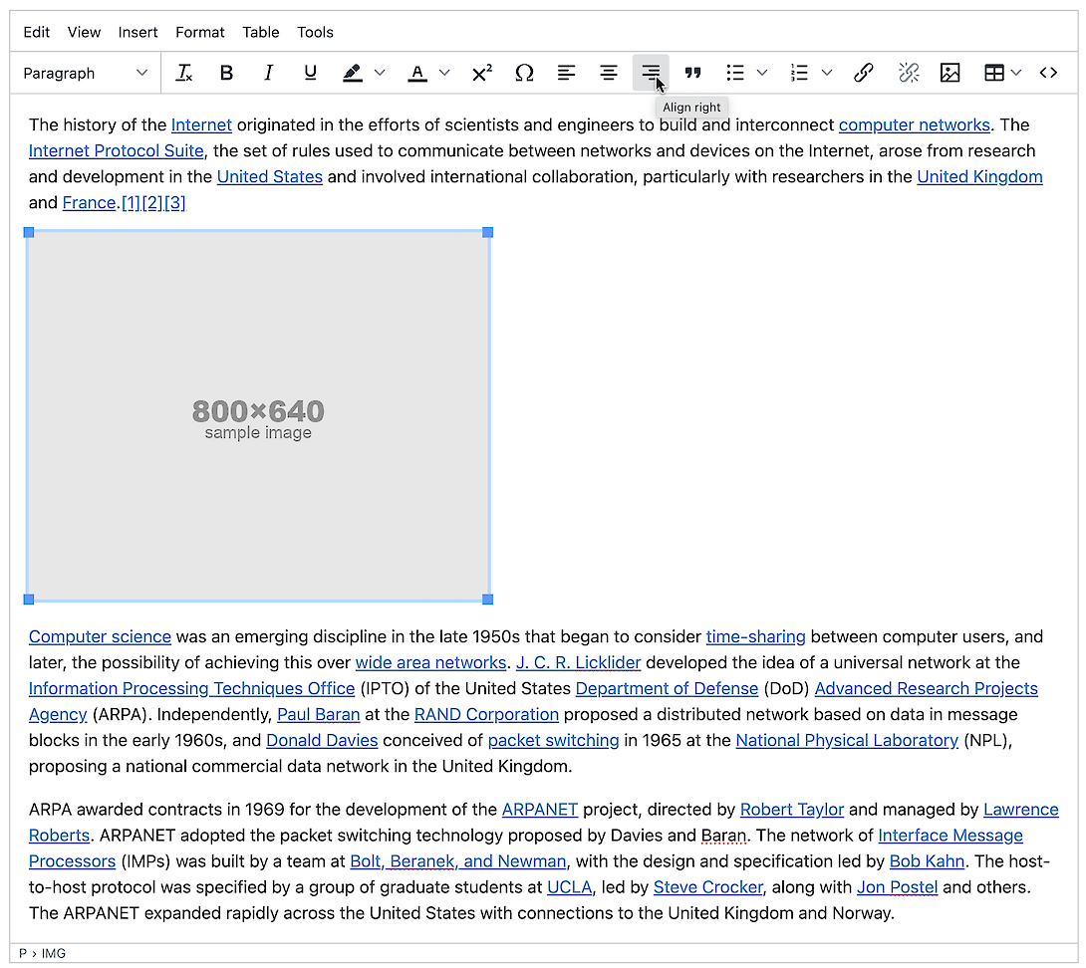Toggle italic formatting
The width and height of the screenshot is (1086, 968).
tap(268, 73)
